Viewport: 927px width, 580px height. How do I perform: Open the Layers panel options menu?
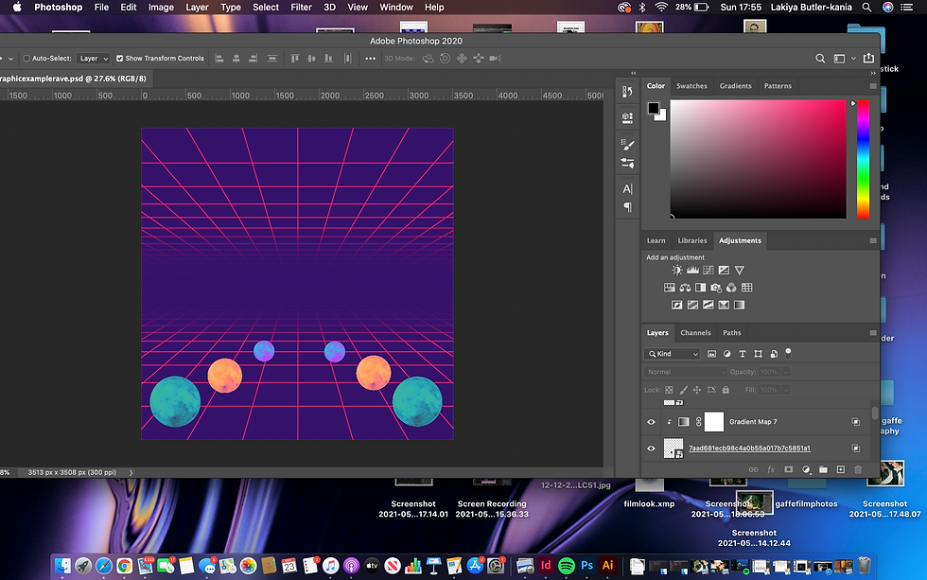pos(872,333)
